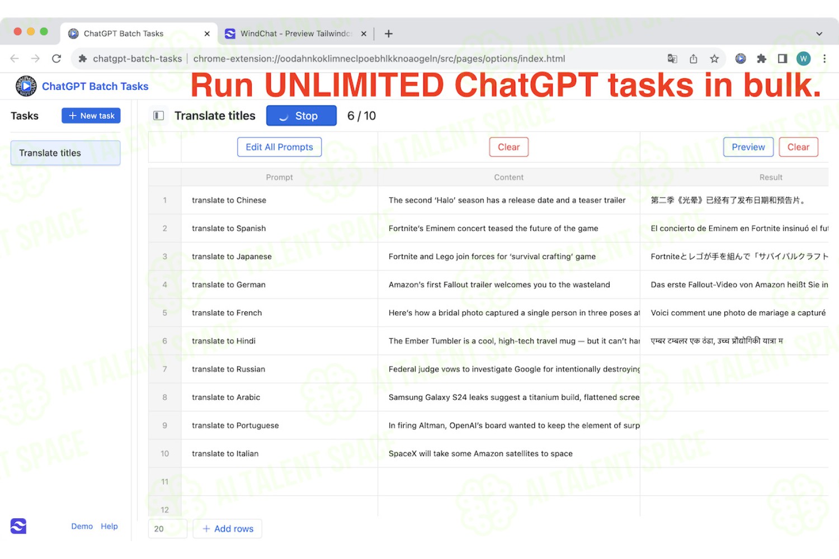Select row number 11 header
This screenshot has height=559, width=839.
point(164,482)
